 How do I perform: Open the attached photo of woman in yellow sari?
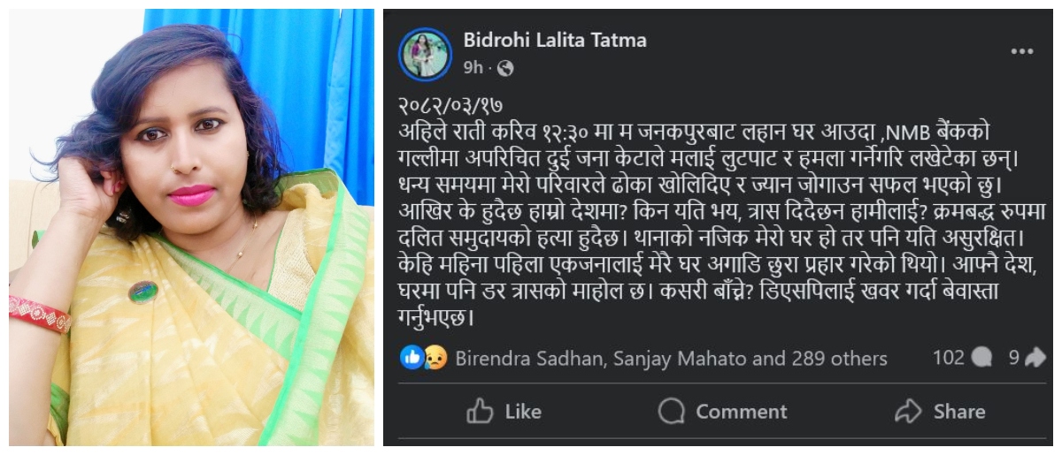pyautogui.click(x=192, y=227)
